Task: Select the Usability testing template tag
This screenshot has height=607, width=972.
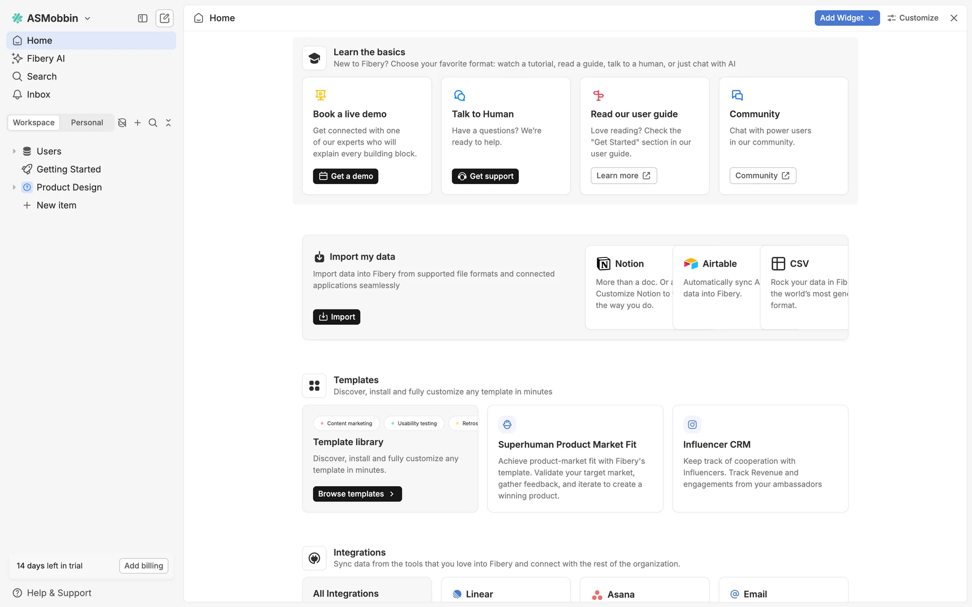Action: point(414,423)
